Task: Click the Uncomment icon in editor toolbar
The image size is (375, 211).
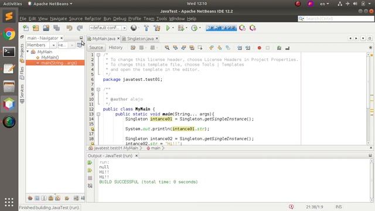Action: coord(288,48)
